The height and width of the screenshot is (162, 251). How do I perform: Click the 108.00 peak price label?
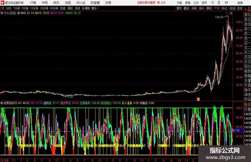pyautogui.click(x=219, y=17)
